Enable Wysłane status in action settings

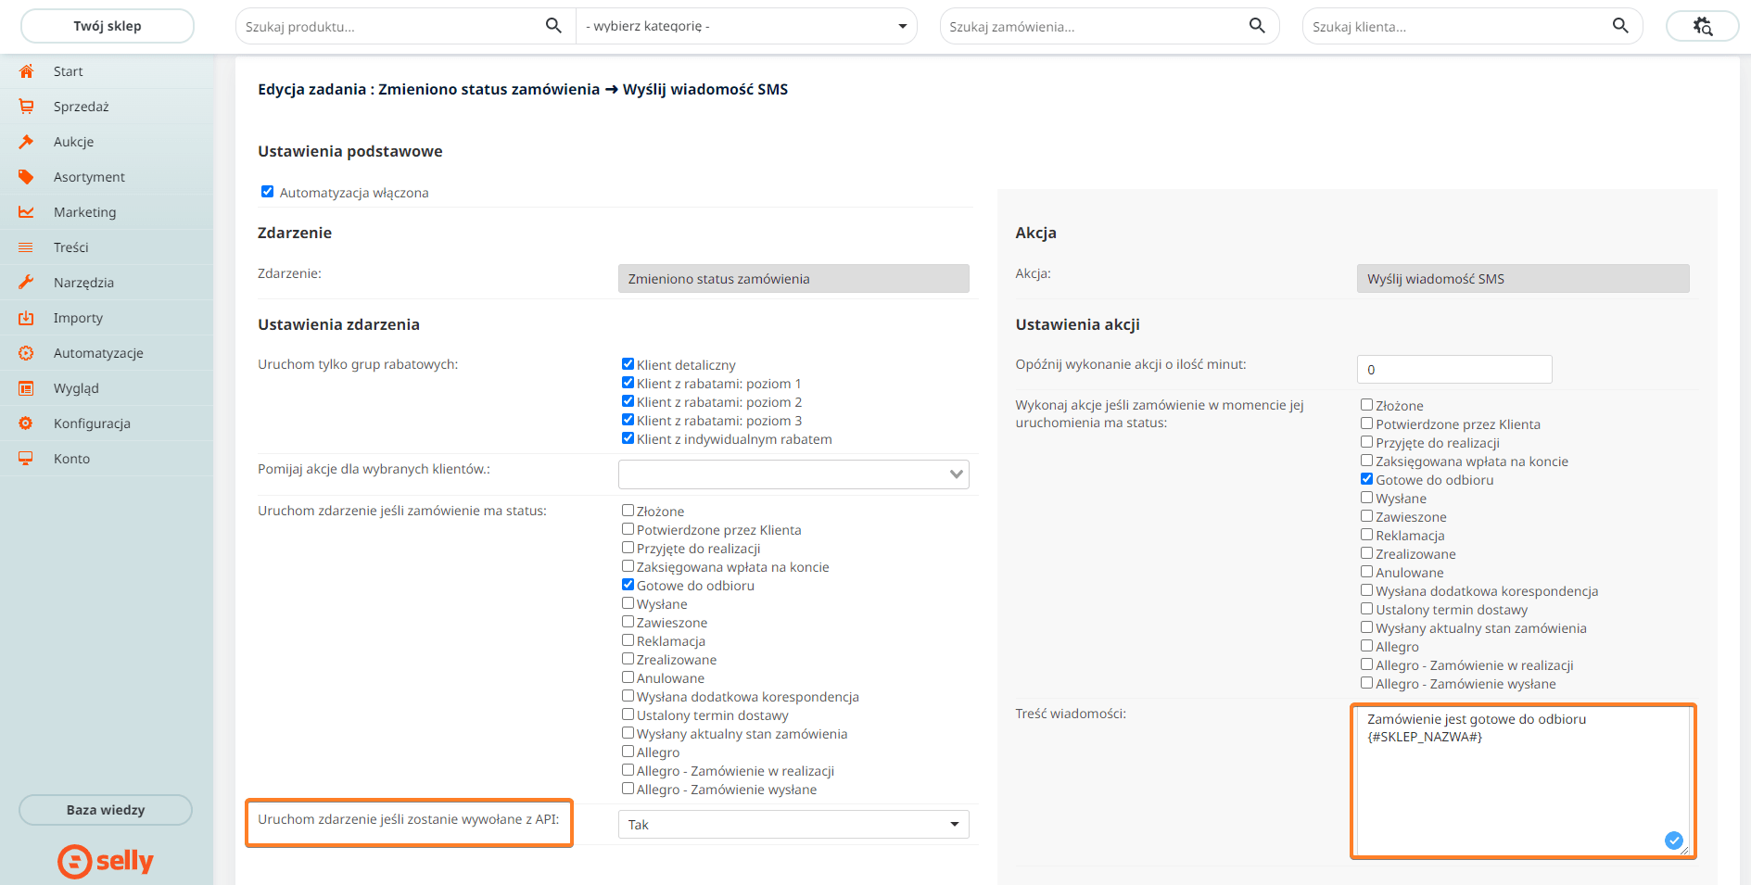tap(1366, 498)
